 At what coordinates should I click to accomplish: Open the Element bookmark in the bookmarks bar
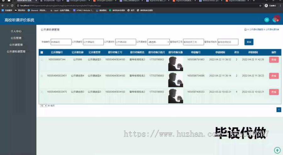(37, 10)
